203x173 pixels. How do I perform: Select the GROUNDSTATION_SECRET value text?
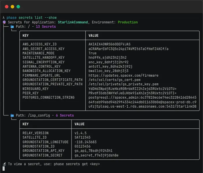(96, 155)
